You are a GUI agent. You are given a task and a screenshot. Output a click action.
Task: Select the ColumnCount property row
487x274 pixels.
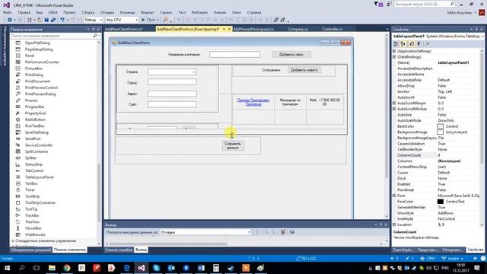point(436,155)
